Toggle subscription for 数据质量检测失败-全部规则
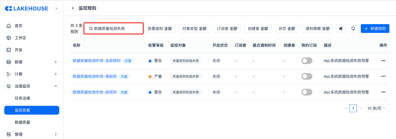The height and width of the screenshot is (139, 396). [x=307, y=61]
